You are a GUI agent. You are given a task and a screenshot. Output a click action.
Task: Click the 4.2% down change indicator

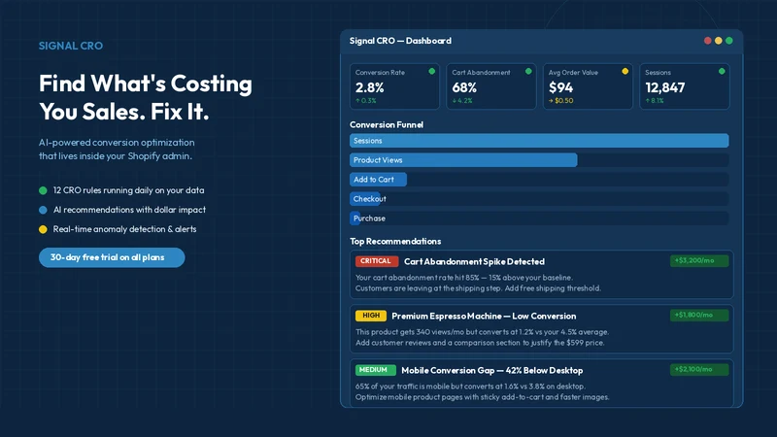pyautogui.click(x=462, y=101)
